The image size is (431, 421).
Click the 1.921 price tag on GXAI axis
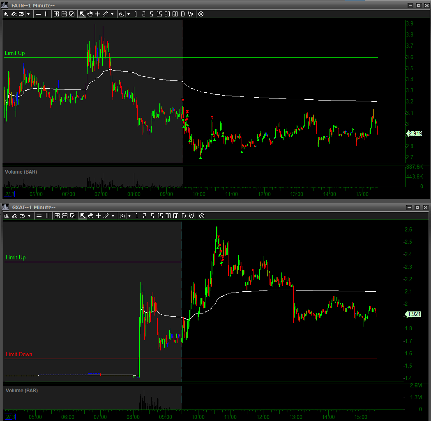(414, 314)
